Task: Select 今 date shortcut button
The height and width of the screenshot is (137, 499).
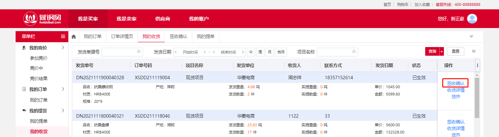Action: pyautogui.click(x=251, y=52)
